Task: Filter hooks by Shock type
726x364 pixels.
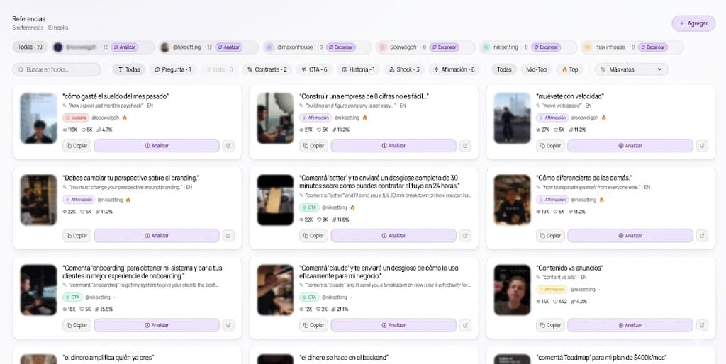Action: (x=404, y=70)
